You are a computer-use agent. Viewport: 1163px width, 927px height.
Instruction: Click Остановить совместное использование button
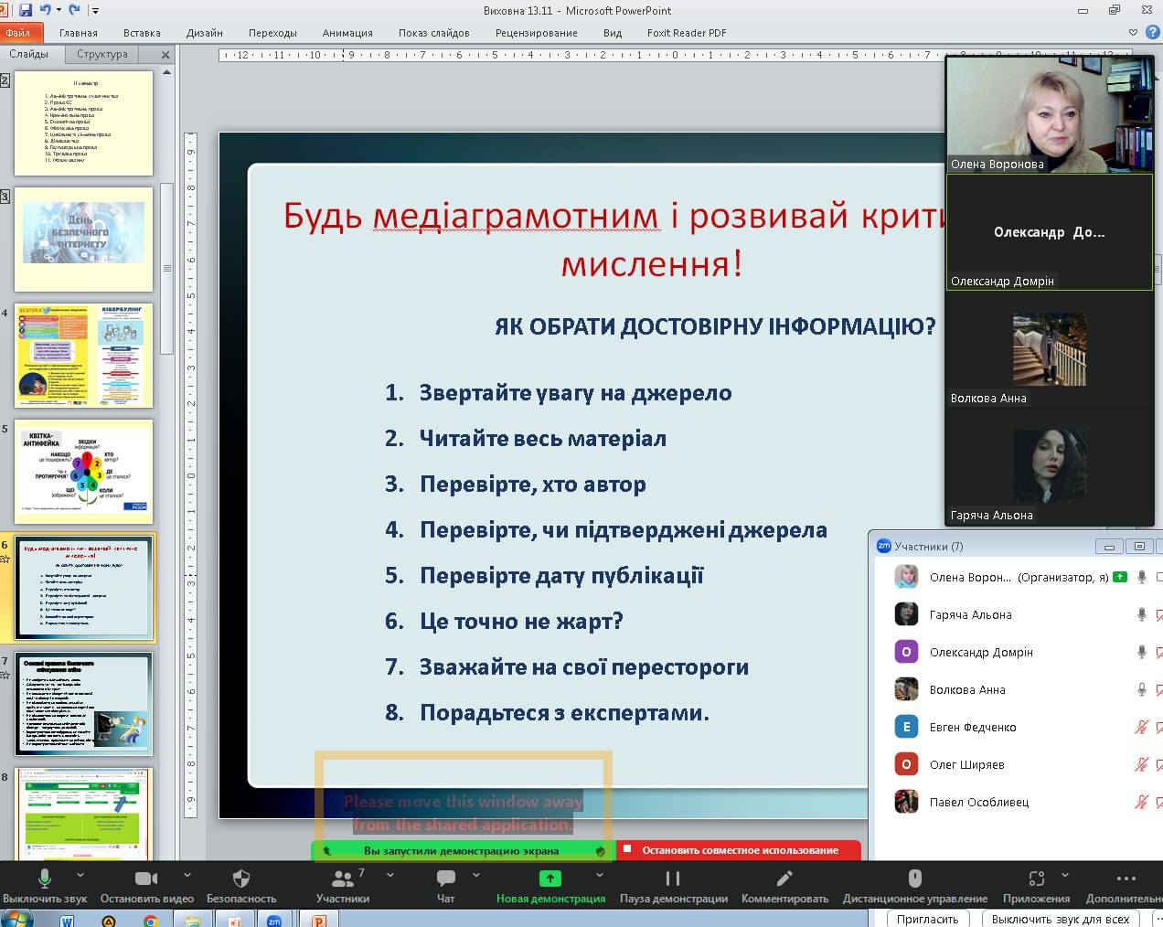click(739, 850)
